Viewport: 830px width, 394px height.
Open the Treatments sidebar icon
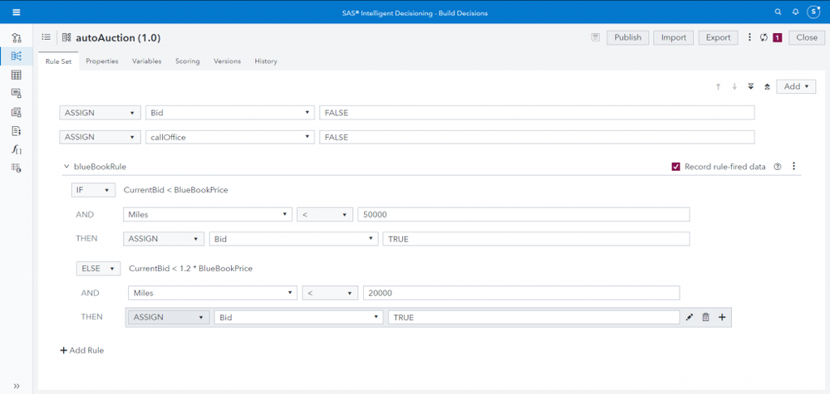[17, 94]
